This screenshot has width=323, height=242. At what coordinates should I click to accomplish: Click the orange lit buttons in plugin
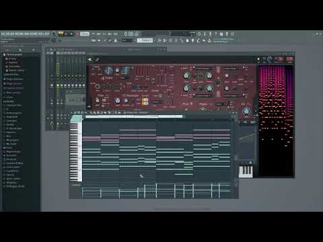coord(145,102)
